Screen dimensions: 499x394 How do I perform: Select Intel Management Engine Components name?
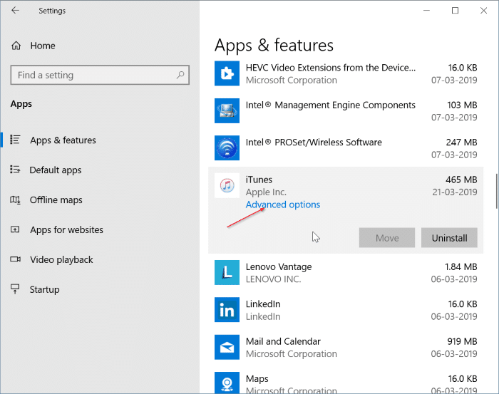330,105
